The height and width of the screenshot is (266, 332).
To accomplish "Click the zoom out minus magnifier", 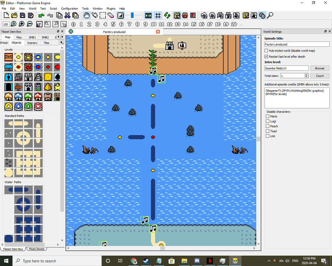I will (x=30, y=24).
